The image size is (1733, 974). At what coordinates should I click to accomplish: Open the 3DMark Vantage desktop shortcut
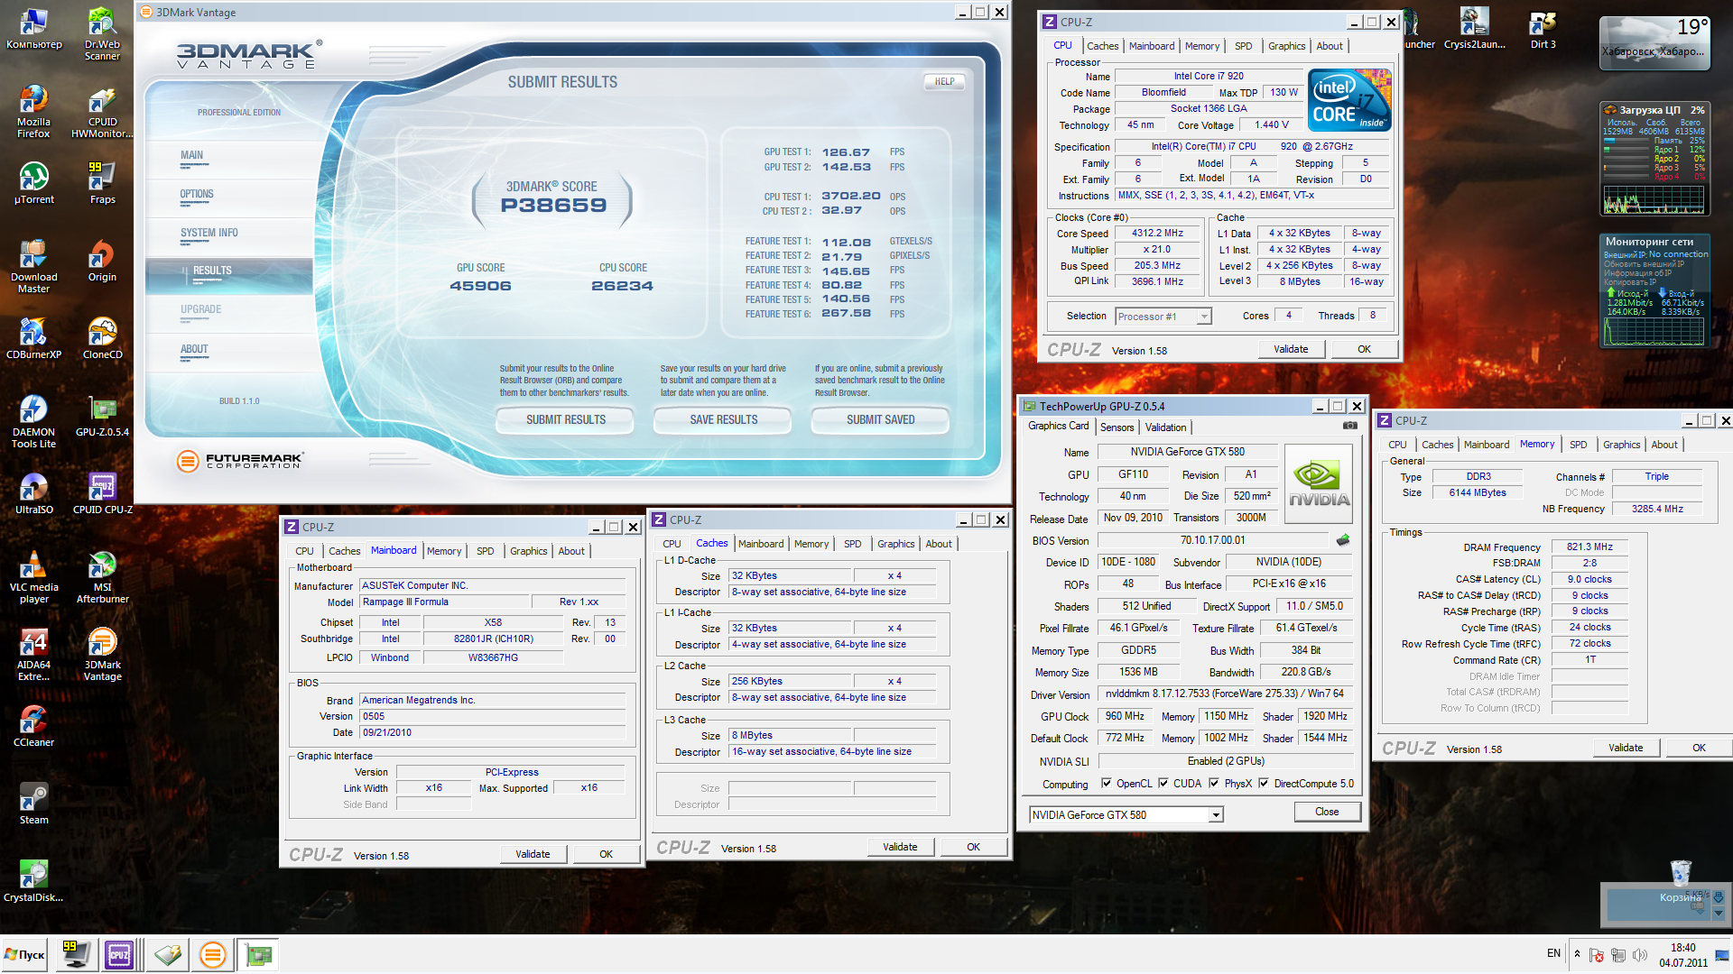coord(102,654)
